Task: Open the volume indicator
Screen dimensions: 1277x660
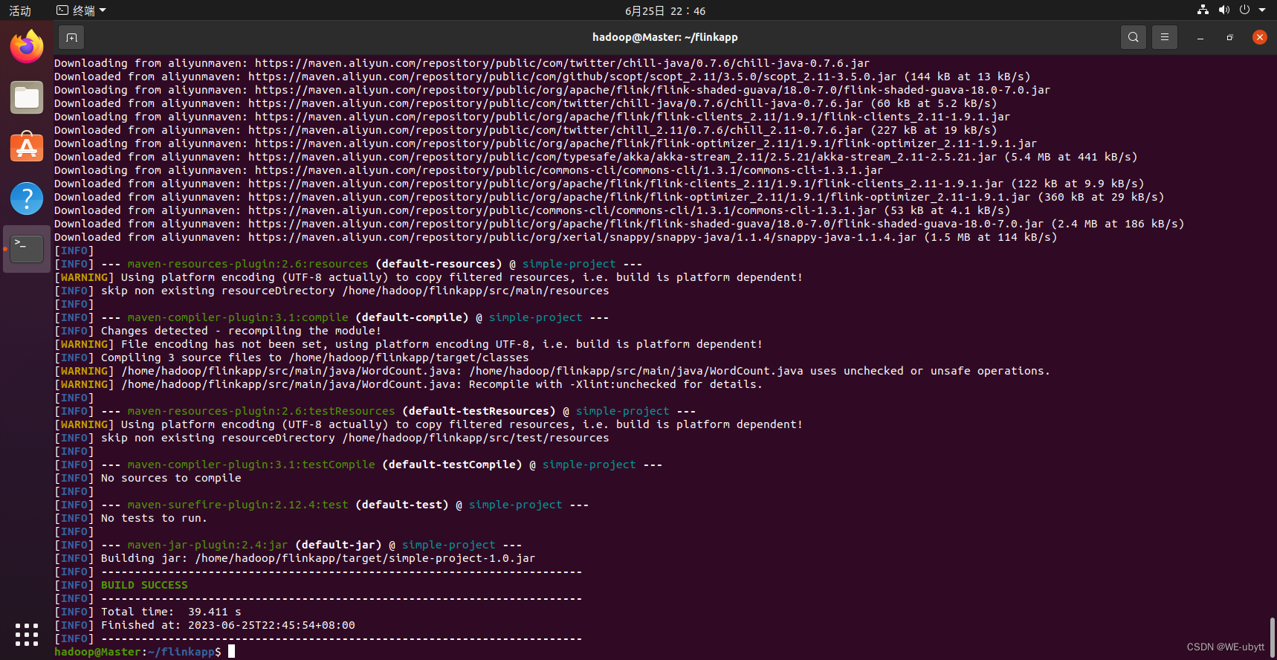Action: tap(1223, 10)
